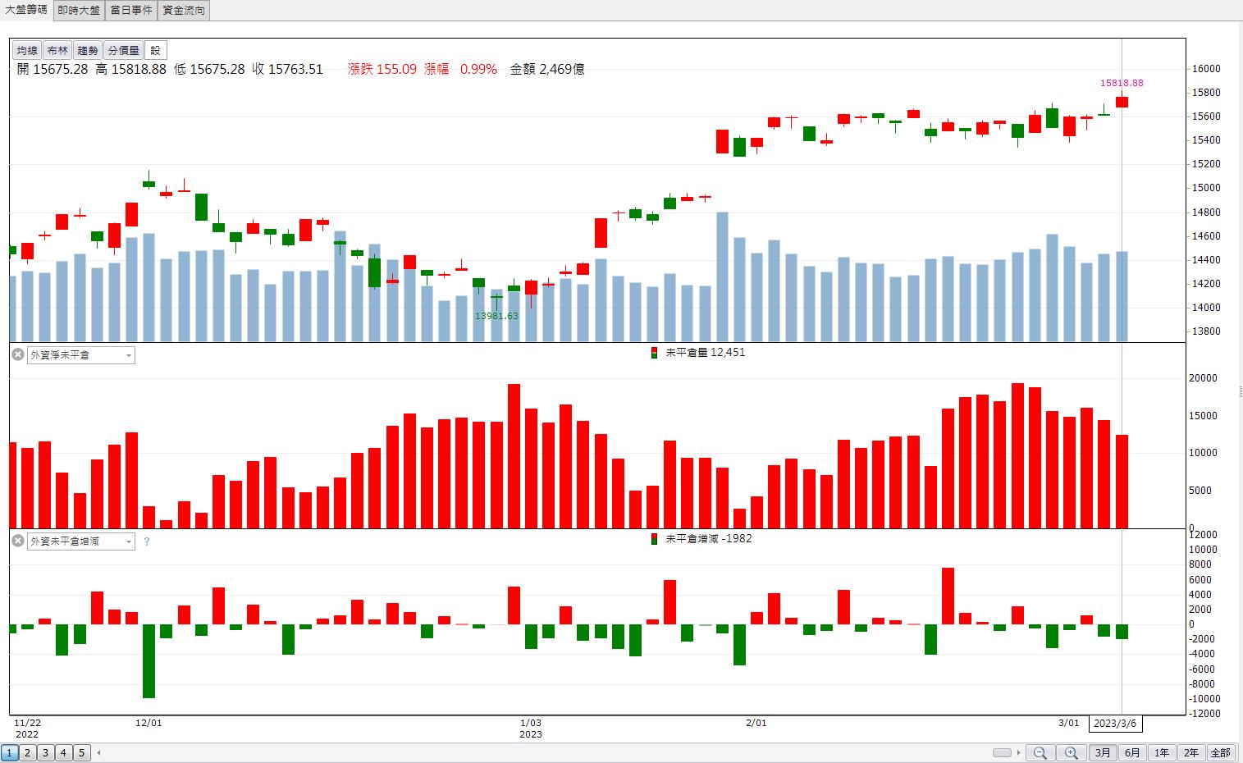The image size is (1243, 763).
Task: Select the 1年 time range
Action: [x=1162, y=752]
